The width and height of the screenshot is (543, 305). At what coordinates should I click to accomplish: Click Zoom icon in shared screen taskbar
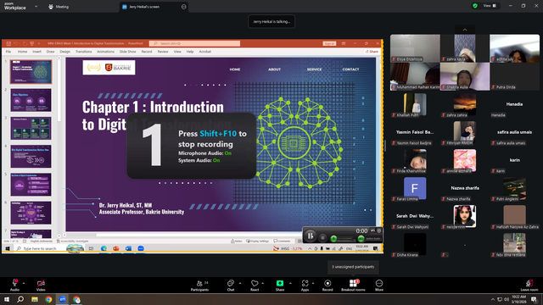click(141, 248)
